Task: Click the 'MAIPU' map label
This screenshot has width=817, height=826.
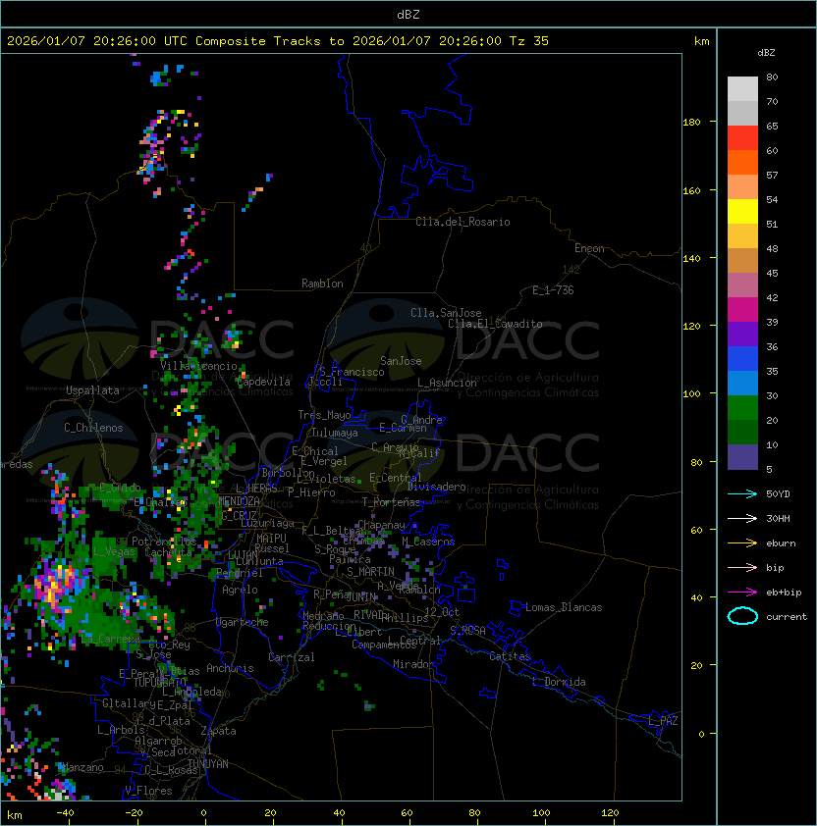Action: coord(271,539)
